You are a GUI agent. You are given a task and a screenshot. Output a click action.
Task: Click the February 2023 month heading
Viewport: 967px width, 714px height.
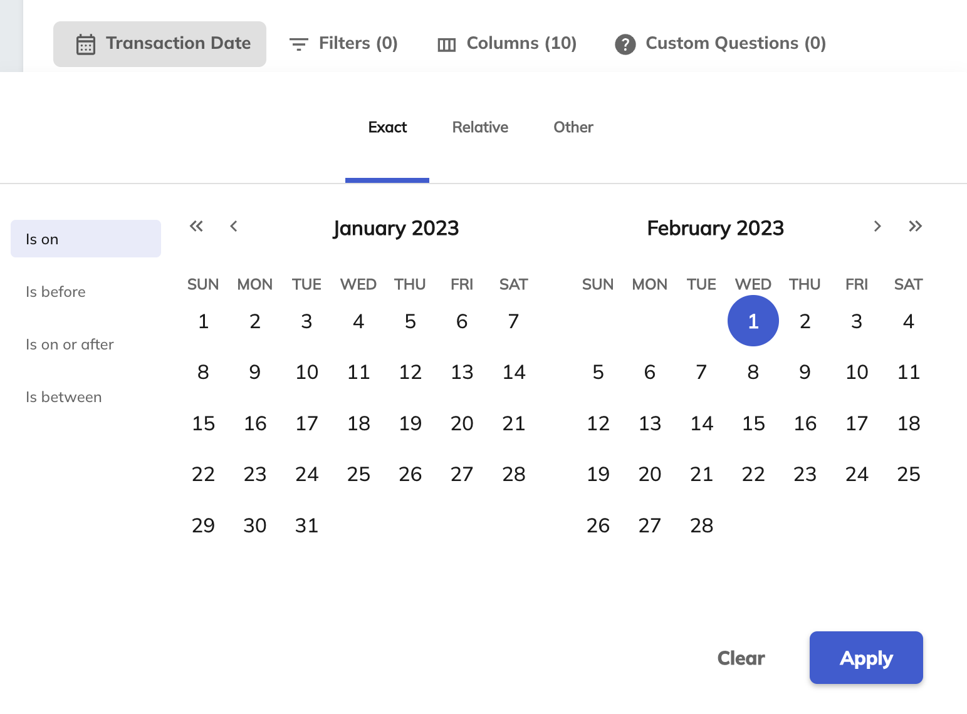click(715, 228)
